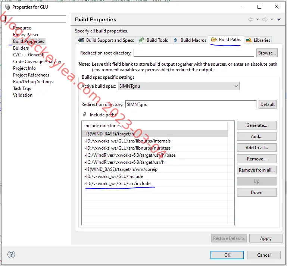Select -I$(WIND_BASE)/target/h include entry
Screen dimensions: 287x266
pos(155,134)
